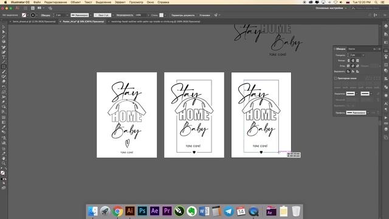Image resolution: width=389 pixels, height=219 pixels.
Task: Click the Illustrator icon in dock
Action: click(x=129, y=211)
